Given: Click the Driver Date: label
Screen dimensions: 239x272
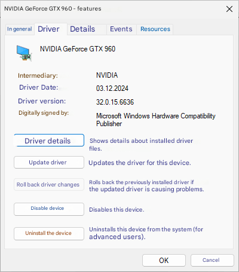Looking at the screenshot, I should tap(39, 87).
